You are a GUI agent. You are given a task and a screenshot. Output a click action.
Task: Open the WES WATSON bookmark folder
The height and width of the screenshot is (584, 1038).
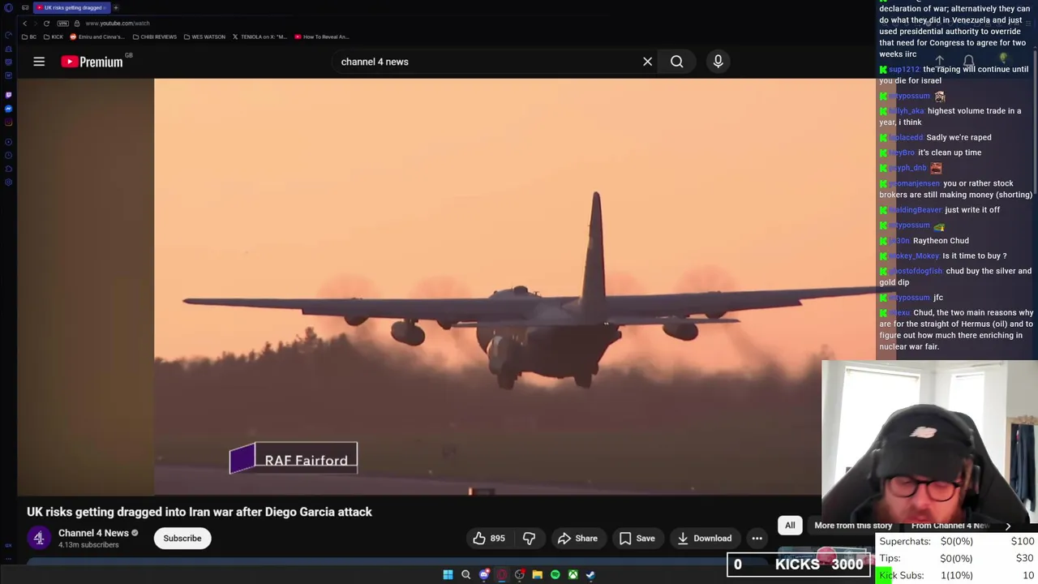(205, 36)
